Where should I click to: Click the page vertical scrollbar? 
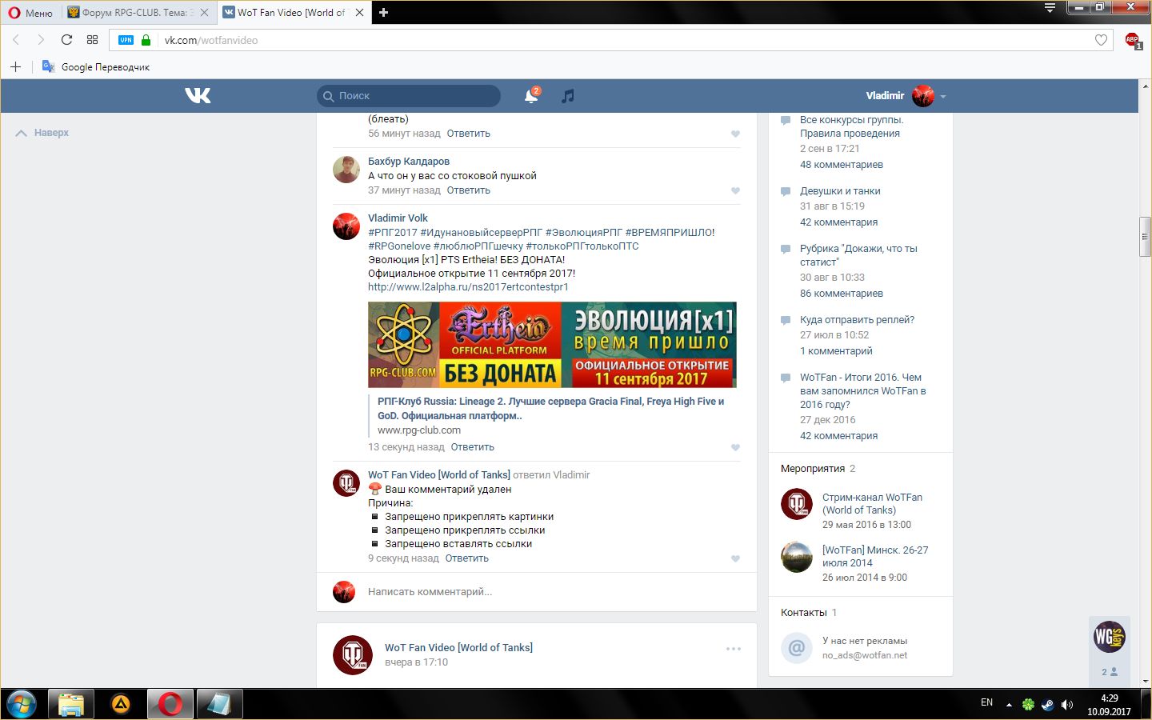pyautogui.click(x=1145, y=236)
